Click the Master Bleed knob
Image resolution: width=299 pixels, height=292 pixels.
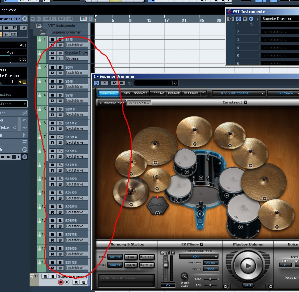click(x=184, y=276)
